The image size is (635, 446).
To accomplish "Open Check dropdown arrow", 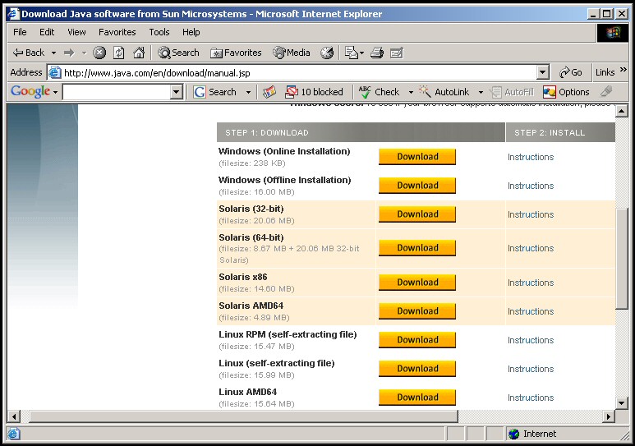I will tap(411, 92).
